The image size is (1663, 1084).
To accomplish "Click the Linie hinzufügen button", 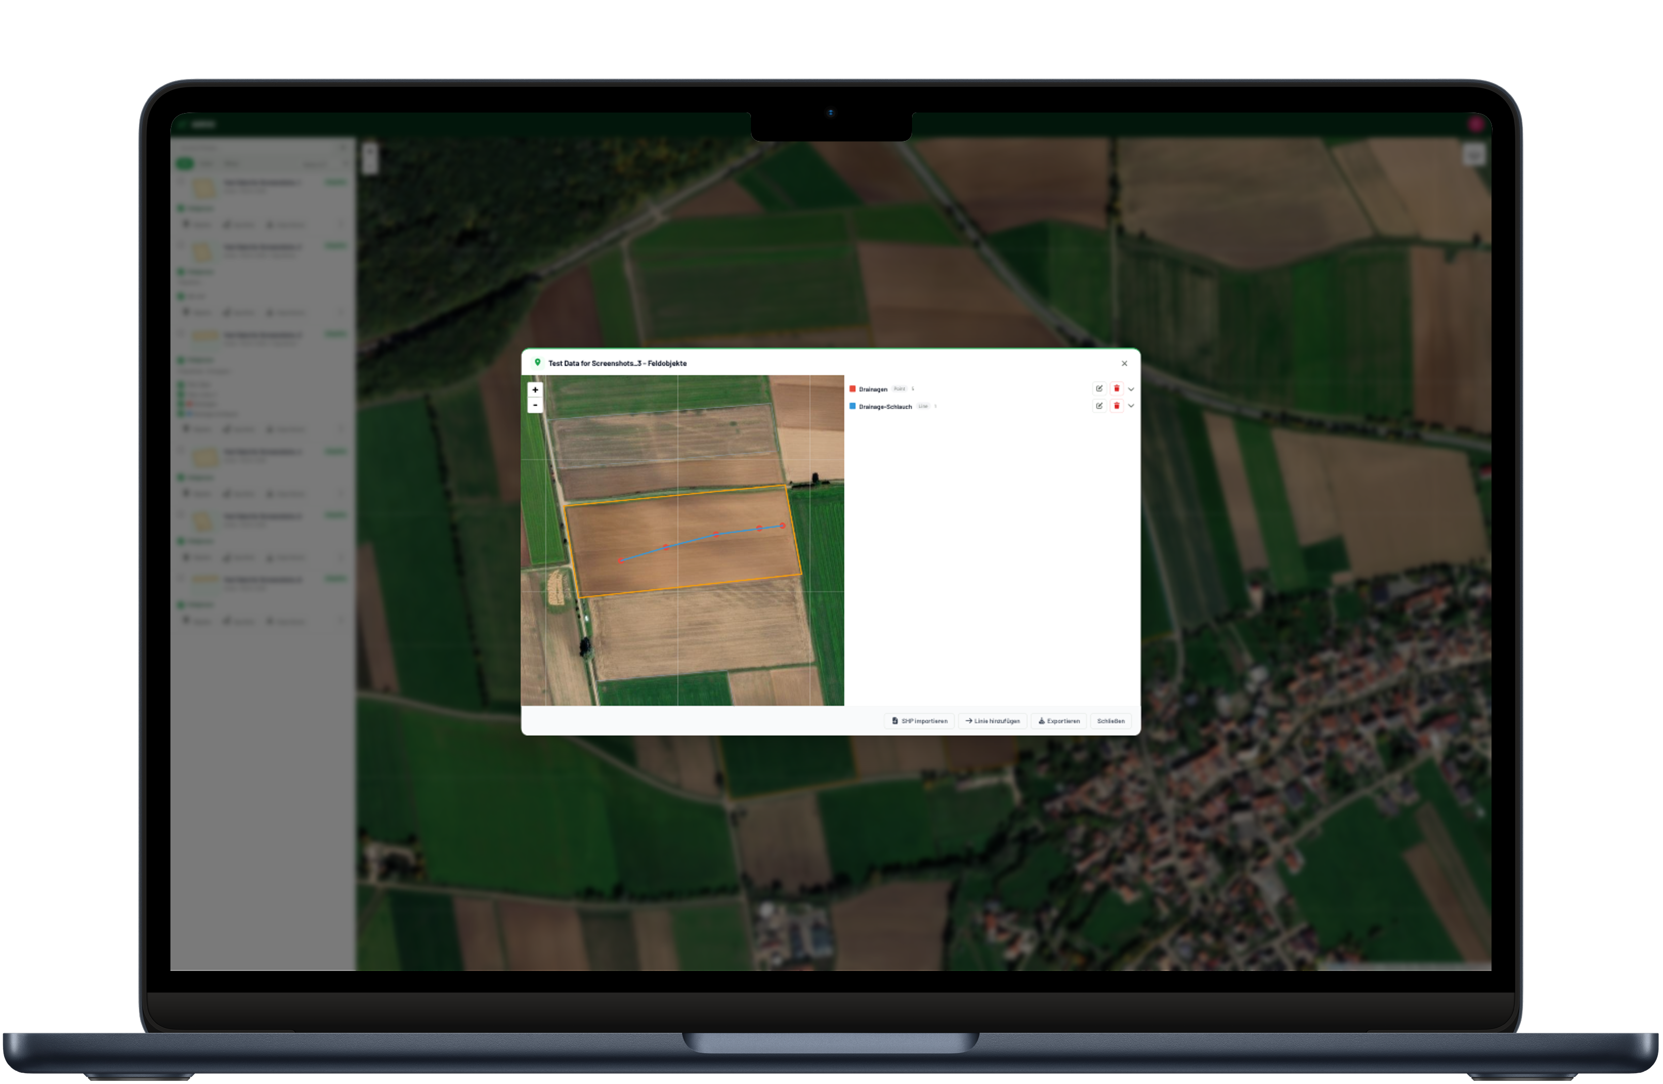I will coord(992,721).
